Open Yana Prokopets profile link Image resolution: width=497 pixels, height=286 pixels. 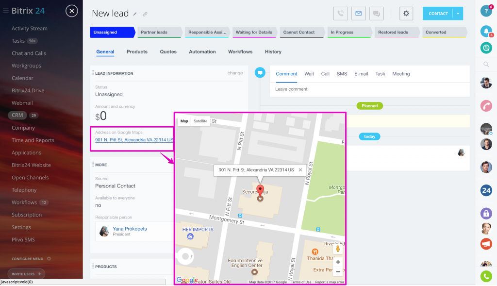pos(130,229)
